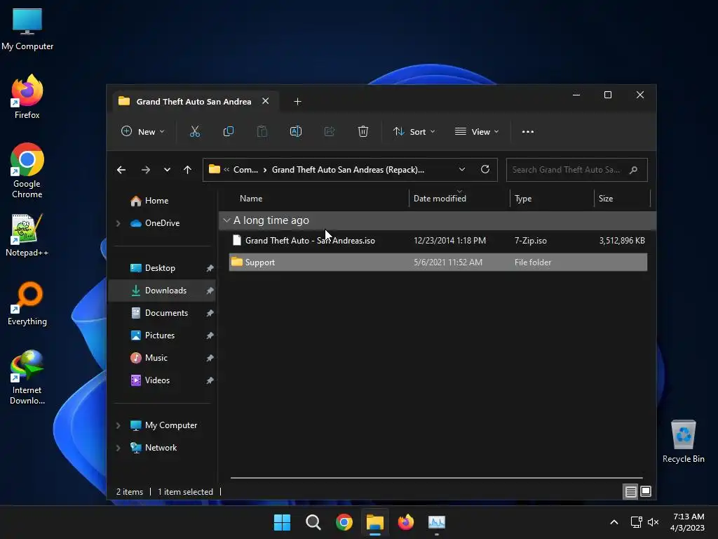Click File Explorer taskbar icon

click(x=374, y=522)
